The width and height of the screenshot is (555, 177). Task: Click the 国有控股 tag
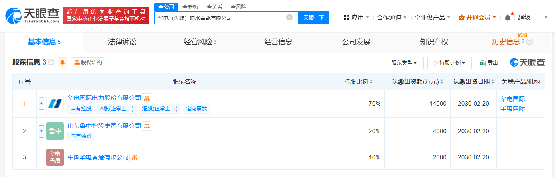pos(81,108)
